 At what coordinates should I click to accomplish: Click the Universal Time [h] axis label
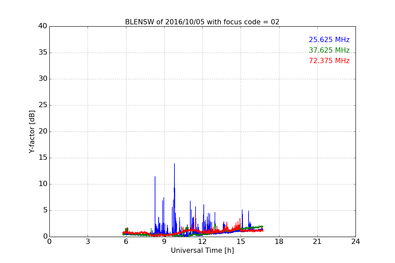point(202,251)
